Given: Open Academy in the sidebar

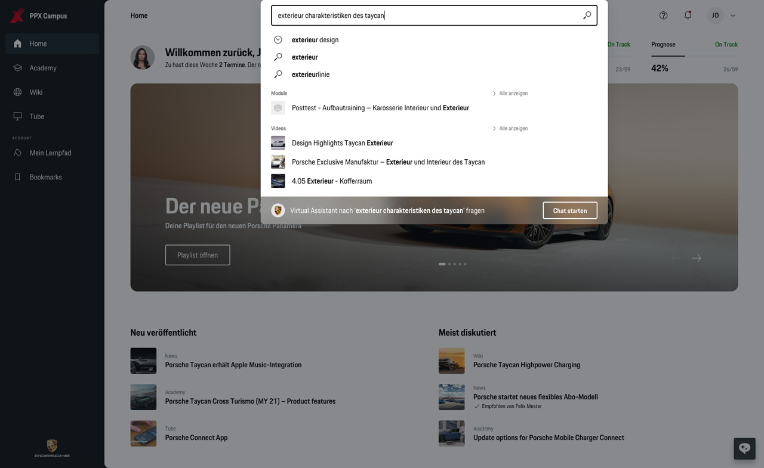Looking at the screenshot, I should point(53,68).
